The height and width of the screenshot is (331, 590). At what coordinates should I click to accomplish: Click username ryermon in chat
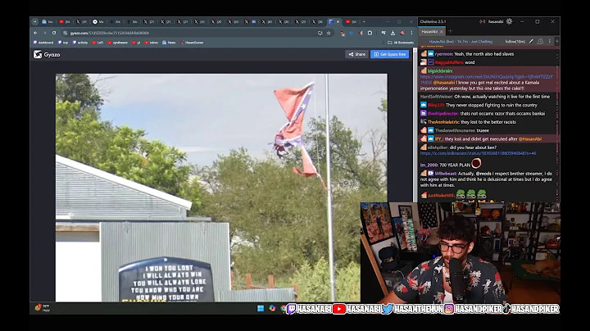pyautogui.click(x=443, y=54)
